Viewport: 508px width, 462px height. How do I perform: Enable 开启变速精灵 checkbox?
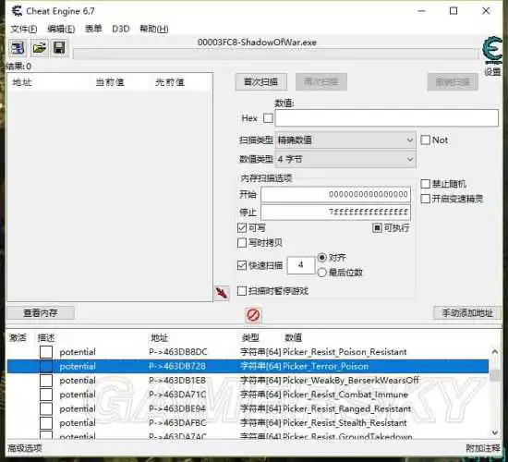pos(425,199)
